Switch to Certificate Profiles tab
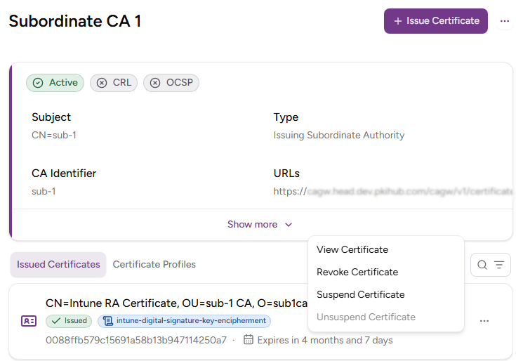 154,265
